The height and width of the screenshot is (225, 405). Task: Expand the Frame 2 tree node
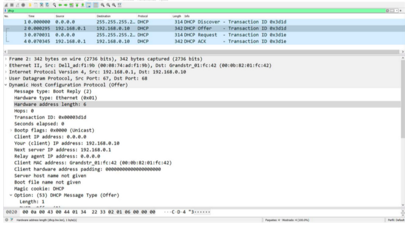[x=5, y=59]
